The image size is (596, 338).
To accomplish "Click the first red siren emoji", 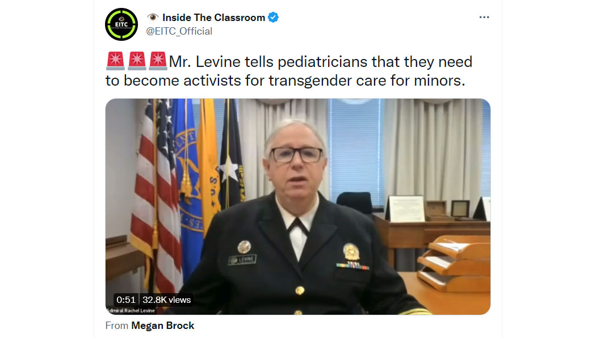I will pyautogui.click(x=115, y=61).
